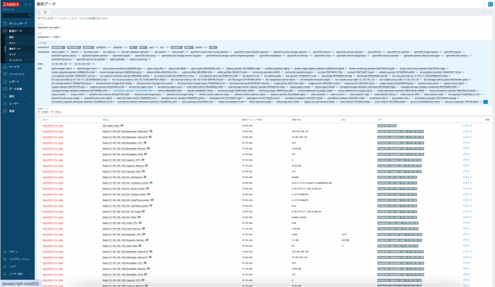495x287 pixels.
Task: Toggle the 'allocatable' component tag value
Action: [x=73, y=47]
